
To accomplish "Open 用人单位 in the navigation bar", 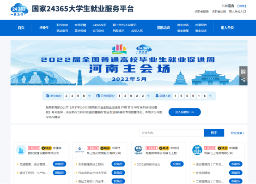I will (x=227, y=28).
